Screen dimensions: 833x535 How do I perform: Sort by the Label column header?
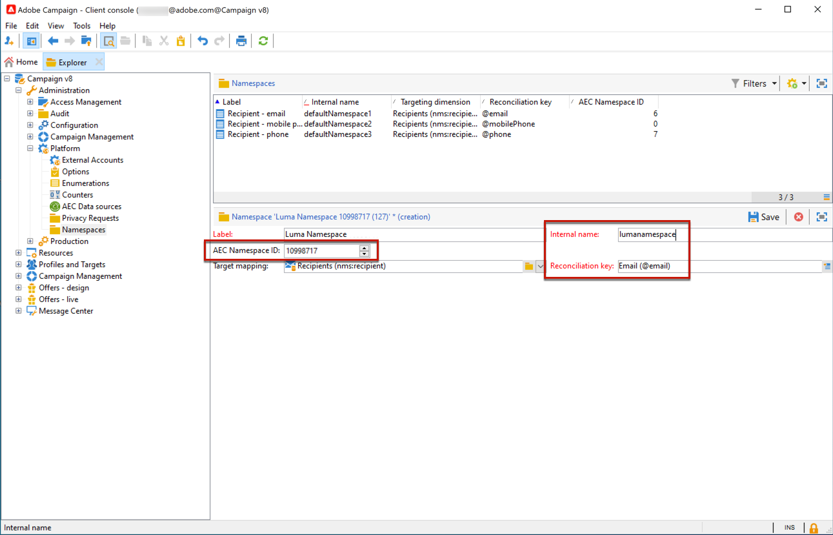point(258,102)
